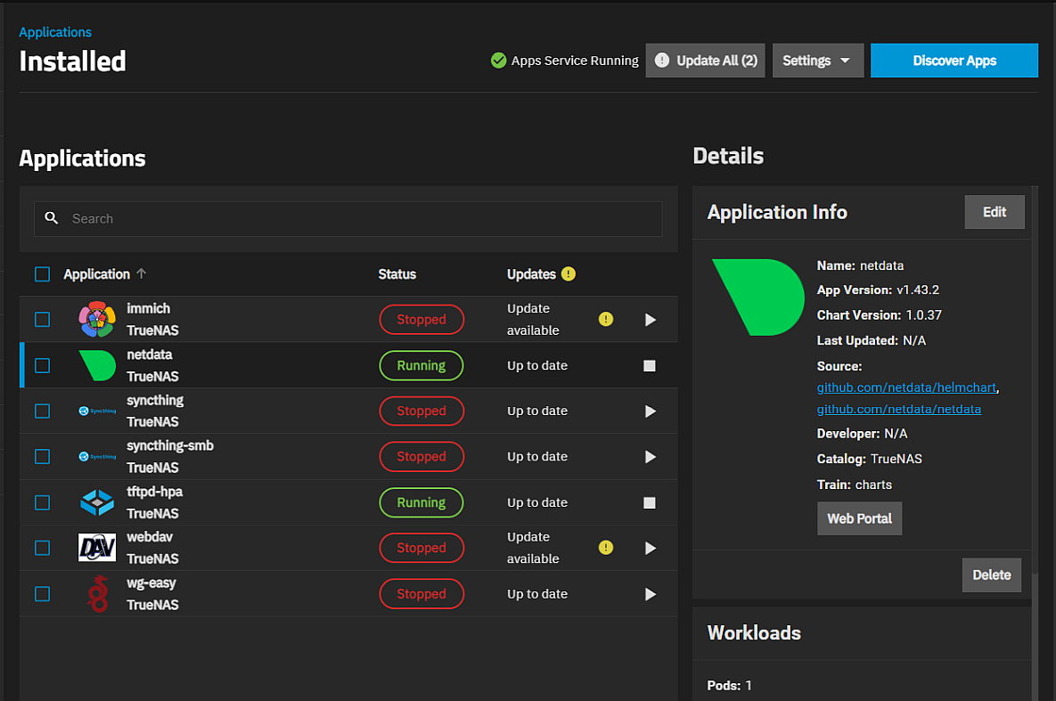
Task: Click the webdav app logo icon
Action: pyautogui.click(x=97, y=548)
